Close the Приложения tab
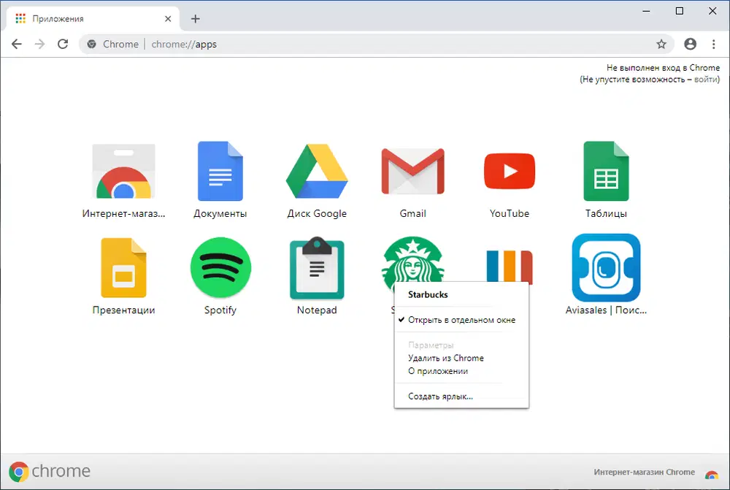Image resolution: width=730 pixels, height=490 pixels. (x=168, y=19)
